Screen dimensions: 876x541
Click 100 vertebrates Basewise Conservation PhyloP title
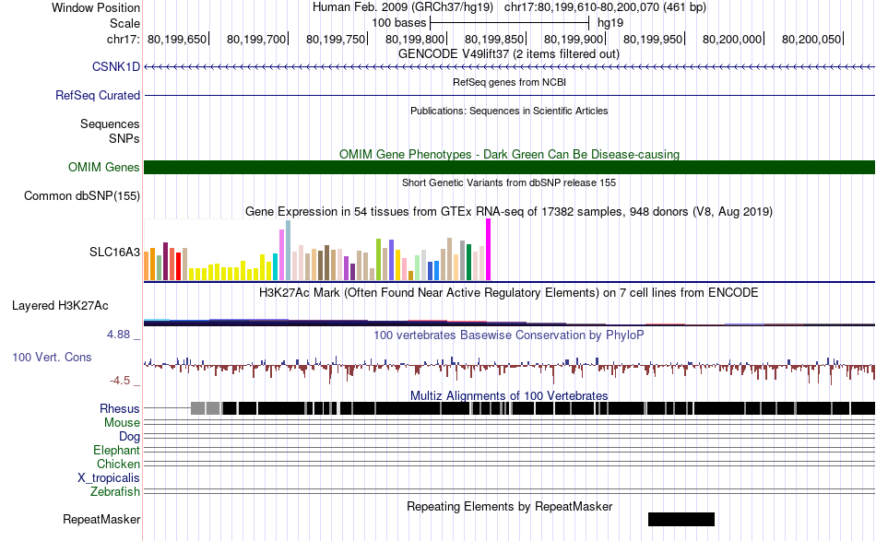(x=509, y=335)
